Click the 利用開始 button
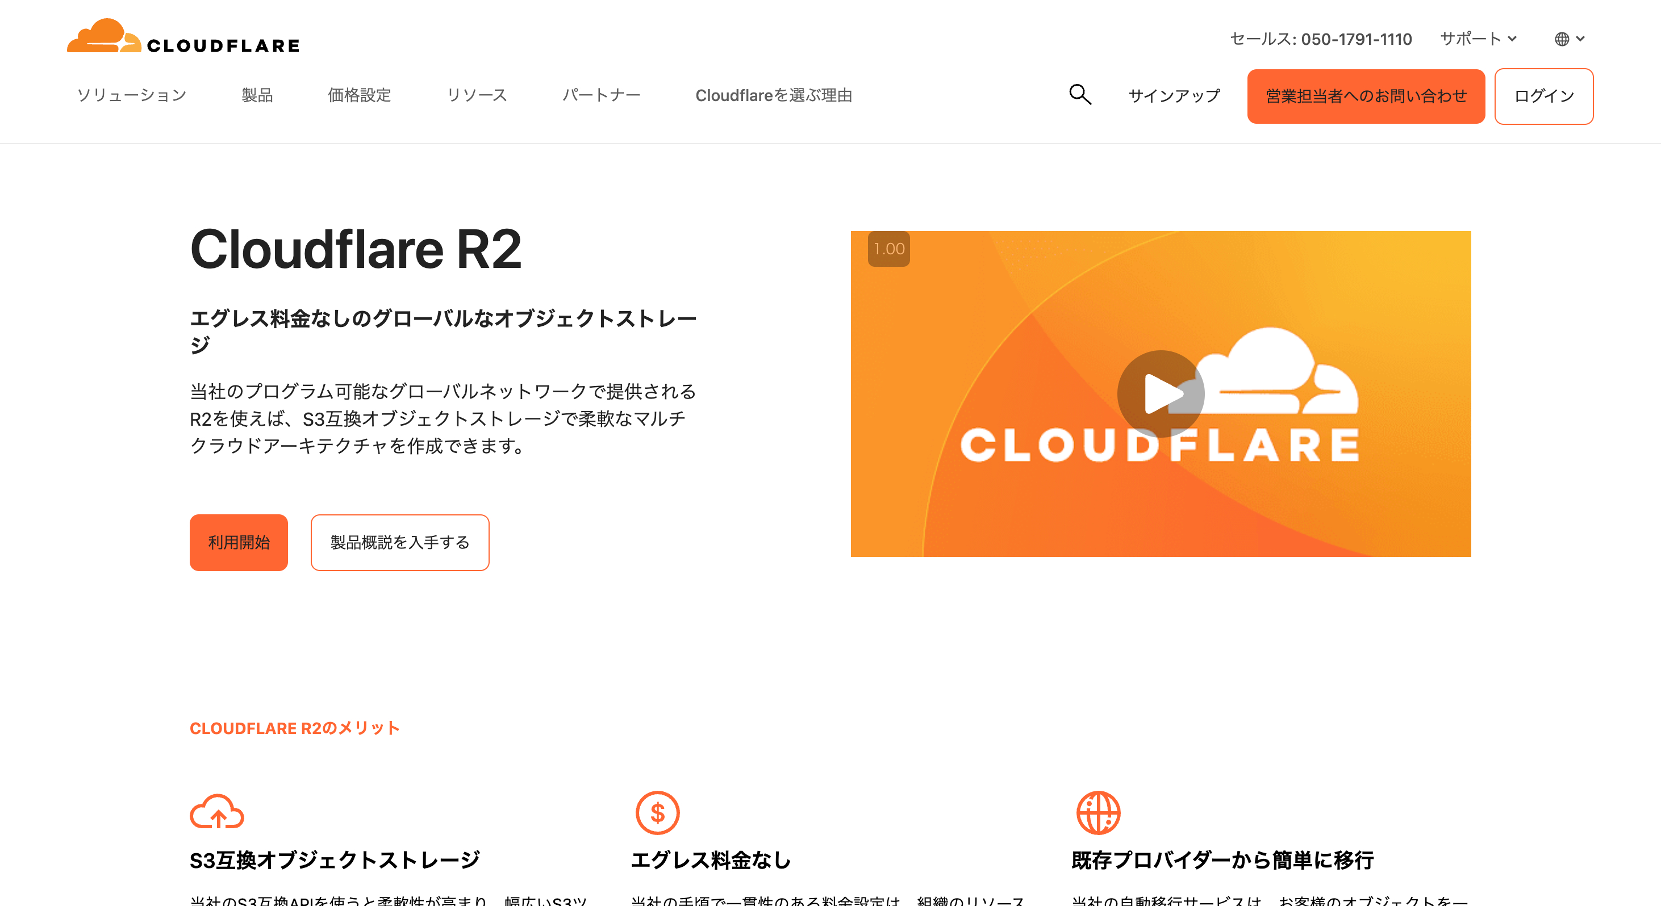This screenshot has width=1661, height=906. tap(239, 542)
